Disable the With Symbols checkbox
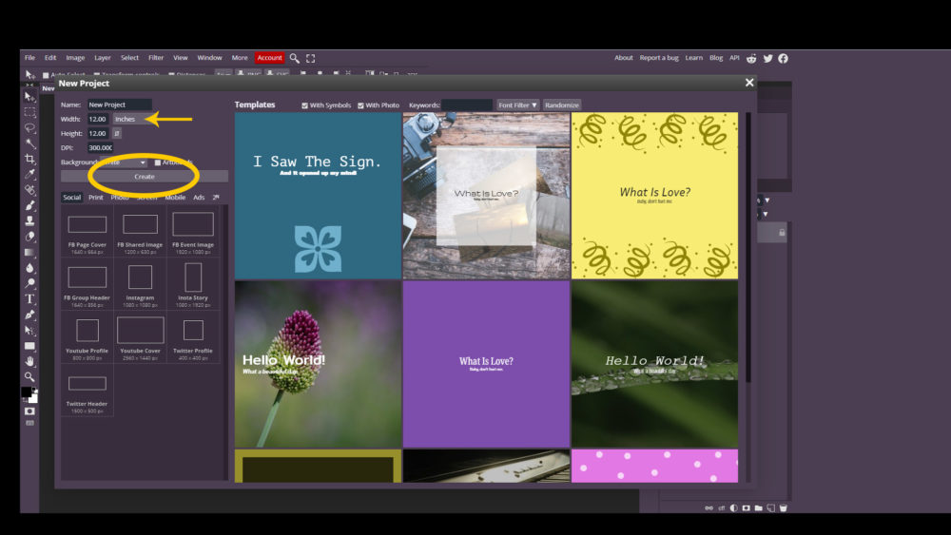The width and height of the screenshot is (951, 535). [x=305, y=105]
